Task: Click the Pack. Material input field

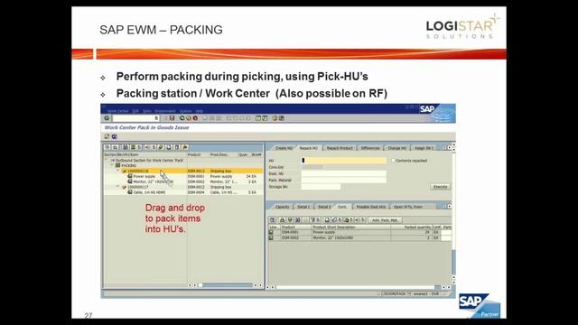Action: (344, 181)
